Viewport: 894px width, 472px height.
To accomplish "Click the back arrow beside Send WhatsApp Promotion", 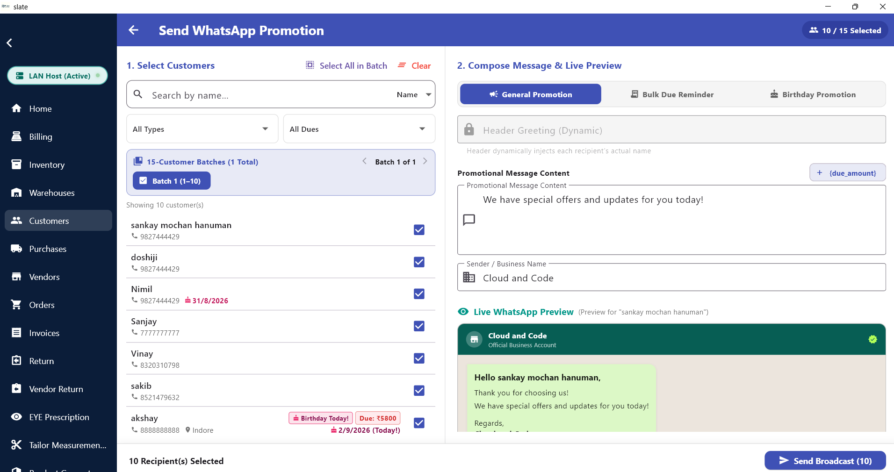I will pyautogui.click(x=133, y=30).
